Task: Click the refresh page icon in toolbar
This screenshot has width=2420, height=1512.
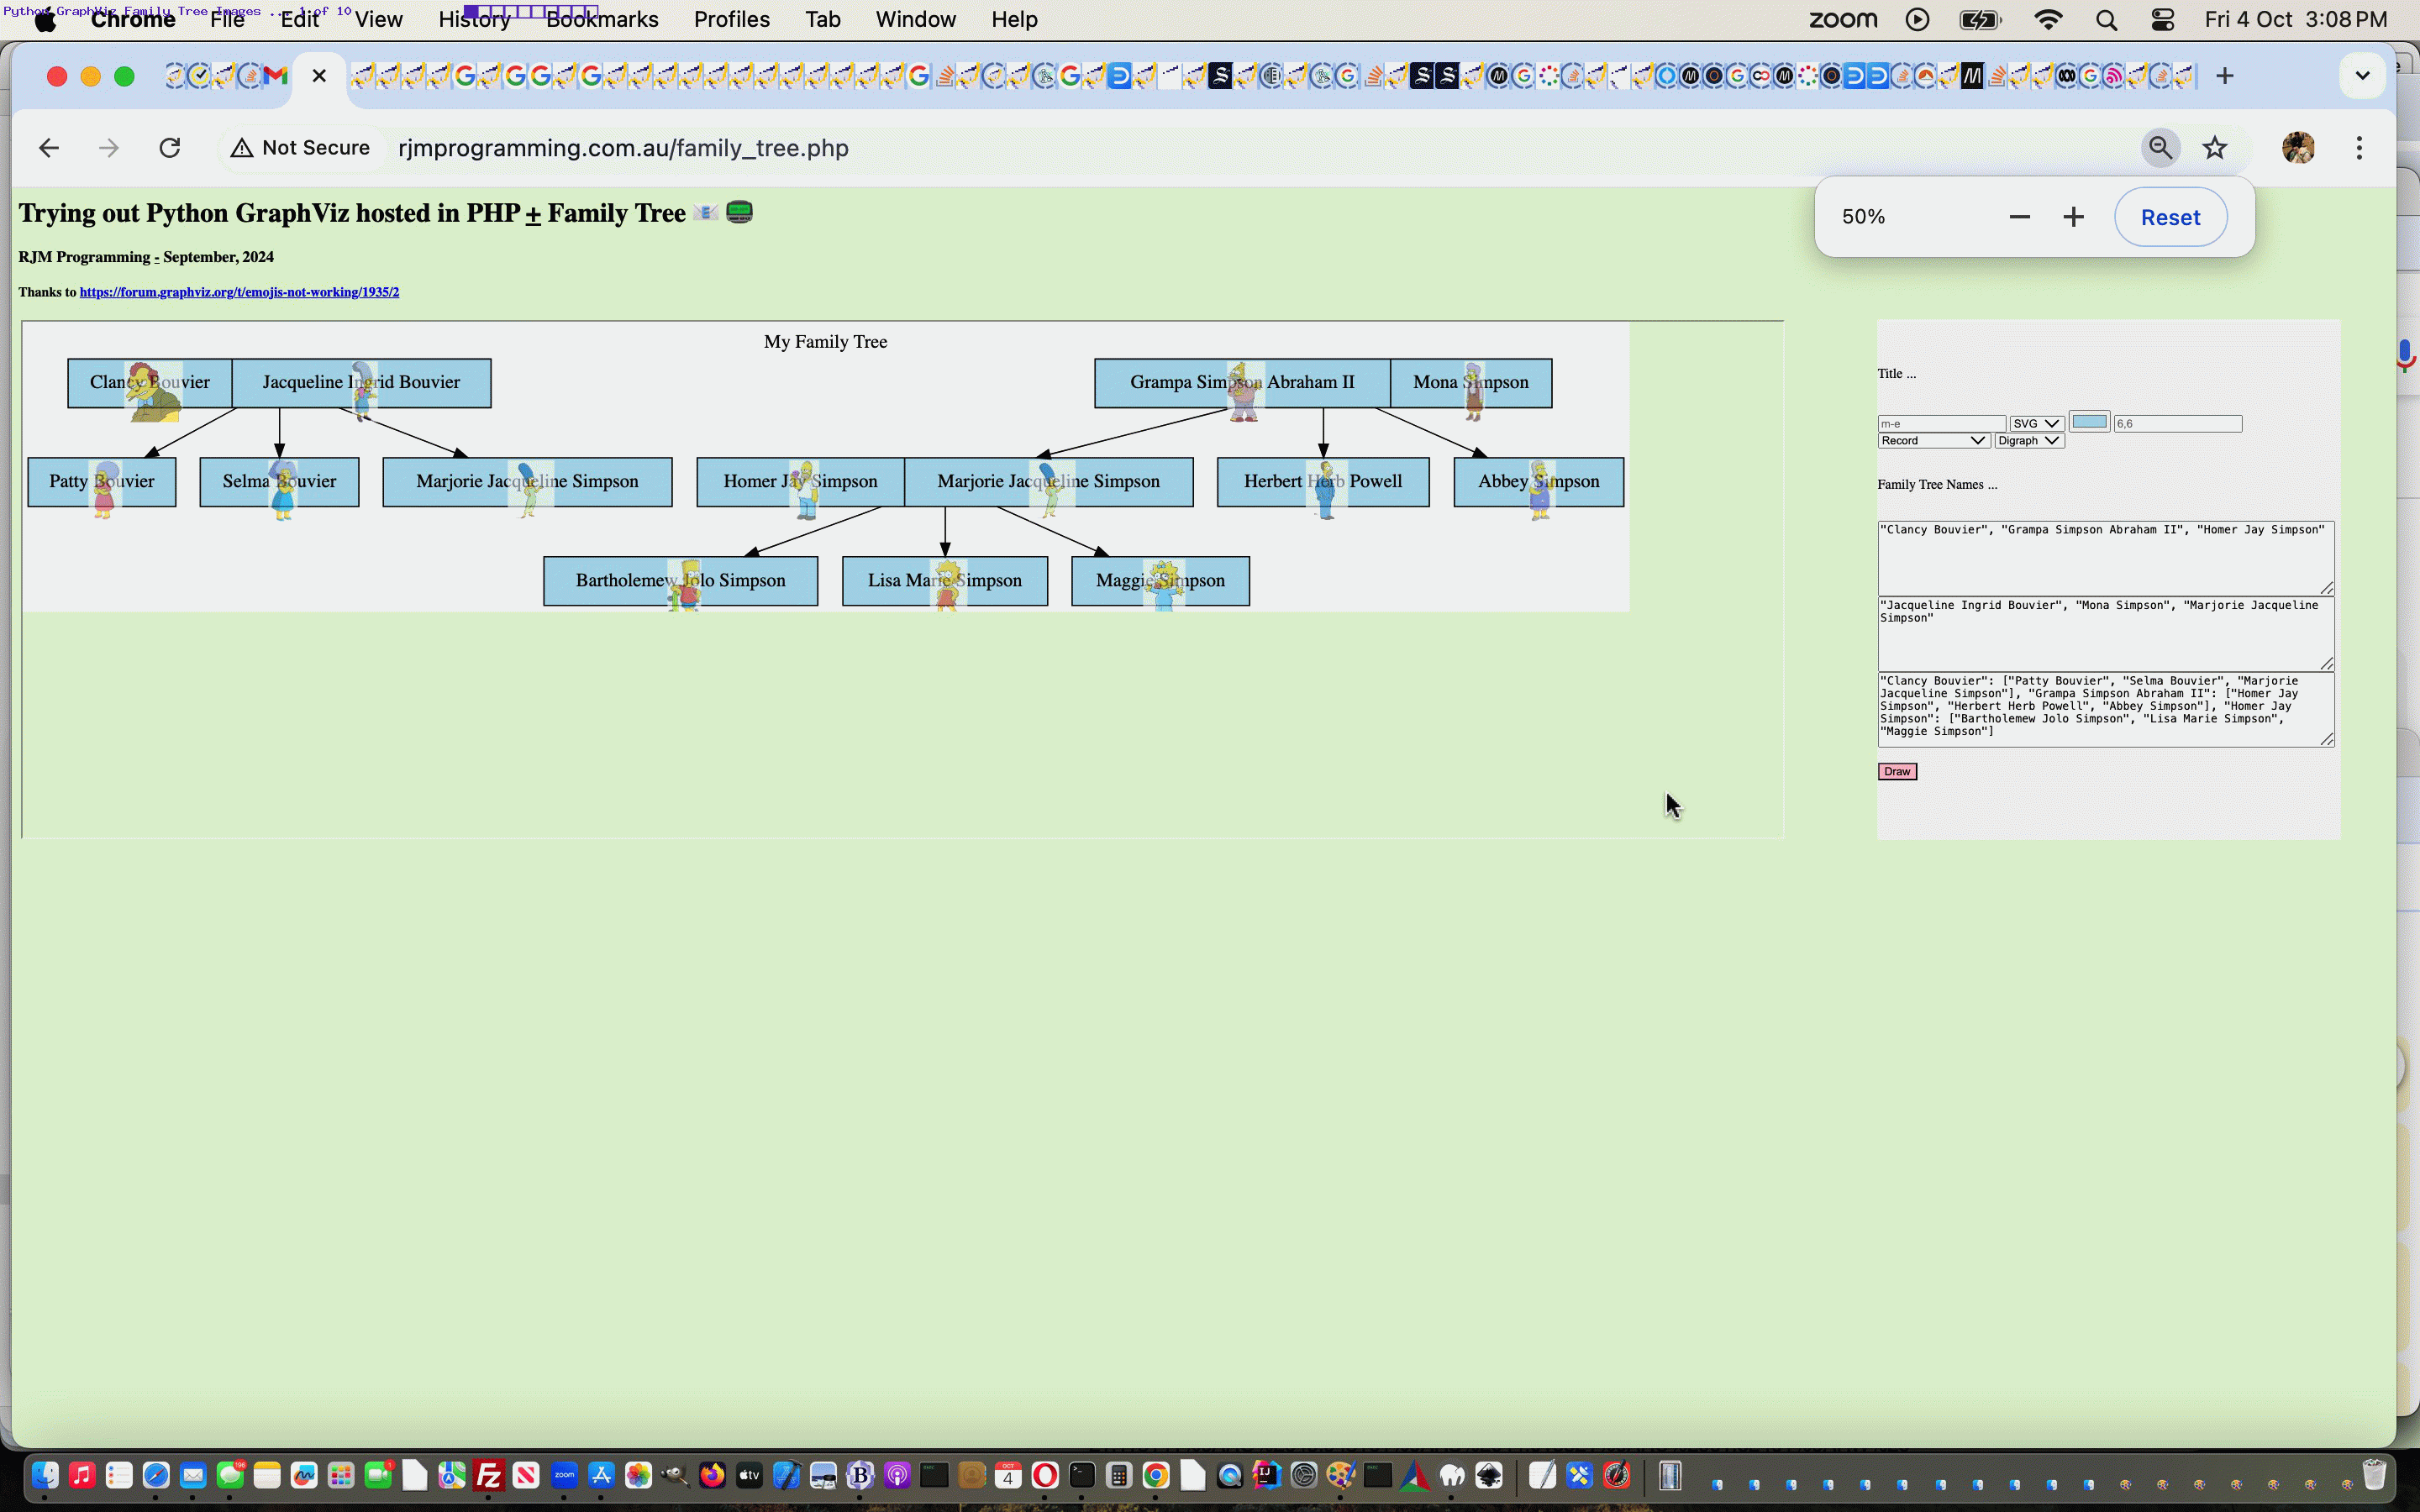Action: (169, 146)
